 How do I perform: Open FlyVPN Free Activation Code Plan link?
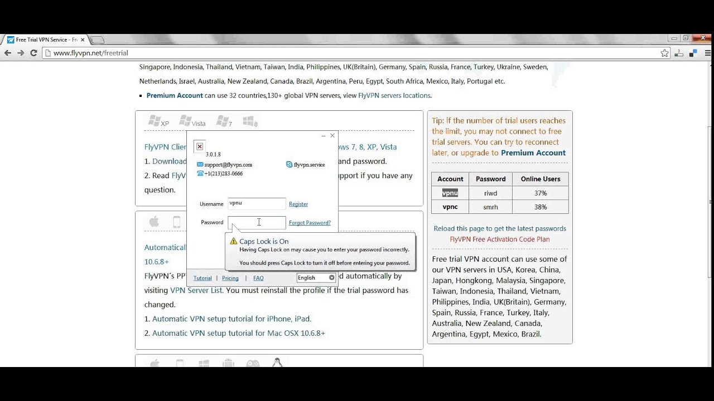click(500, 239)
